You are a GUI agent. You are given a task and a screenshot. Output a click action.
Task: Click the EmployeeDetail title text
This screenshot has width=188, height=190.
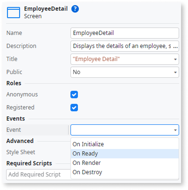pos(46,9)
